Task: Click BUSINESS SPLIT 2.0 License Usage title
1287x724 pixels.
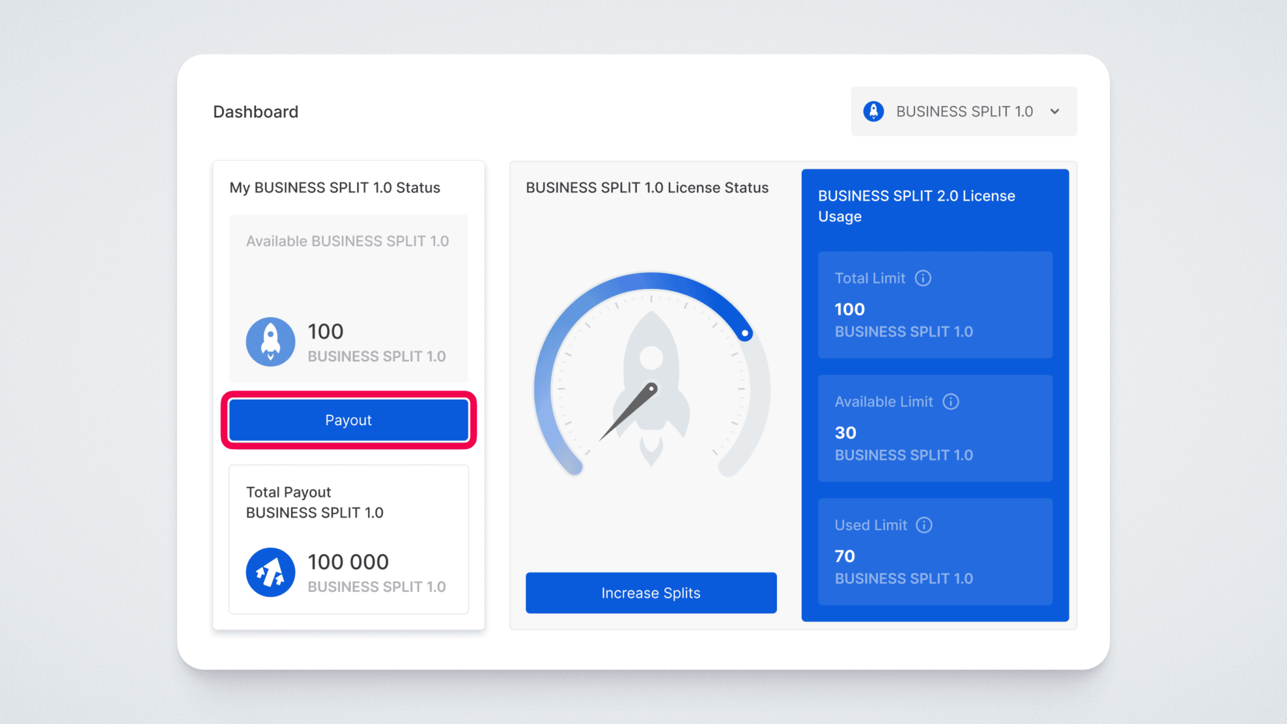Action: point(916,206)
